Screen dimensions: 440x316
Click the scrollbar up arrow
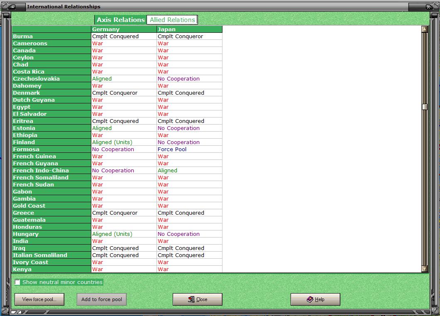tap(425, 29)
